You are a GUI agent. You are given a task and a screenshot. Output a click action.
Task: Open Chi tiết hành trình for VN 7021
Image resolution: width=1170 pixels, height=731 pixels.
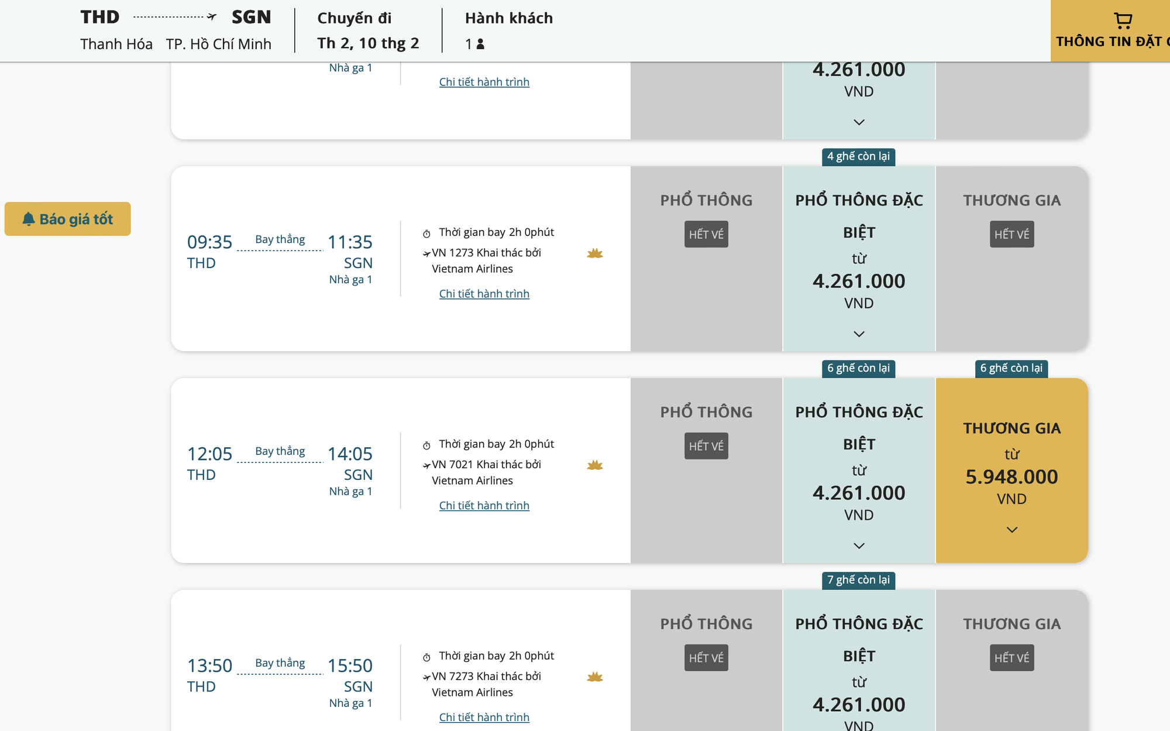point(484,506)
